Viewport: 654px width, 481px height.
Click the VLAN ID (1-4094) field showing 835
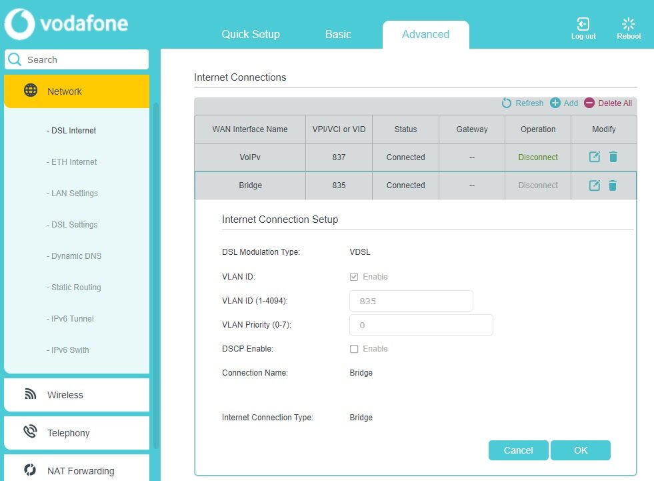click(411, 301)
